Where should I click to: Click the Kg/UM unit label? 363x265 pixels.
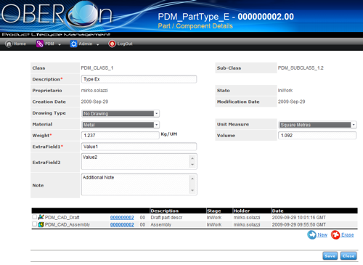(169, 134)
